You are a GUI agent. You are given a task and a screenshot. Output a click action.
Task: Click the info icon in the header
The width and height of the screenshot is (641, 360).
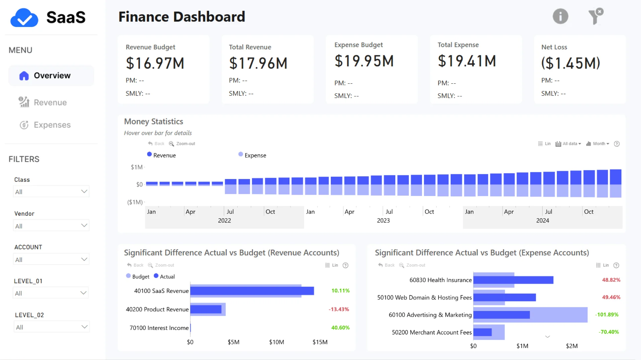point(560,16)
